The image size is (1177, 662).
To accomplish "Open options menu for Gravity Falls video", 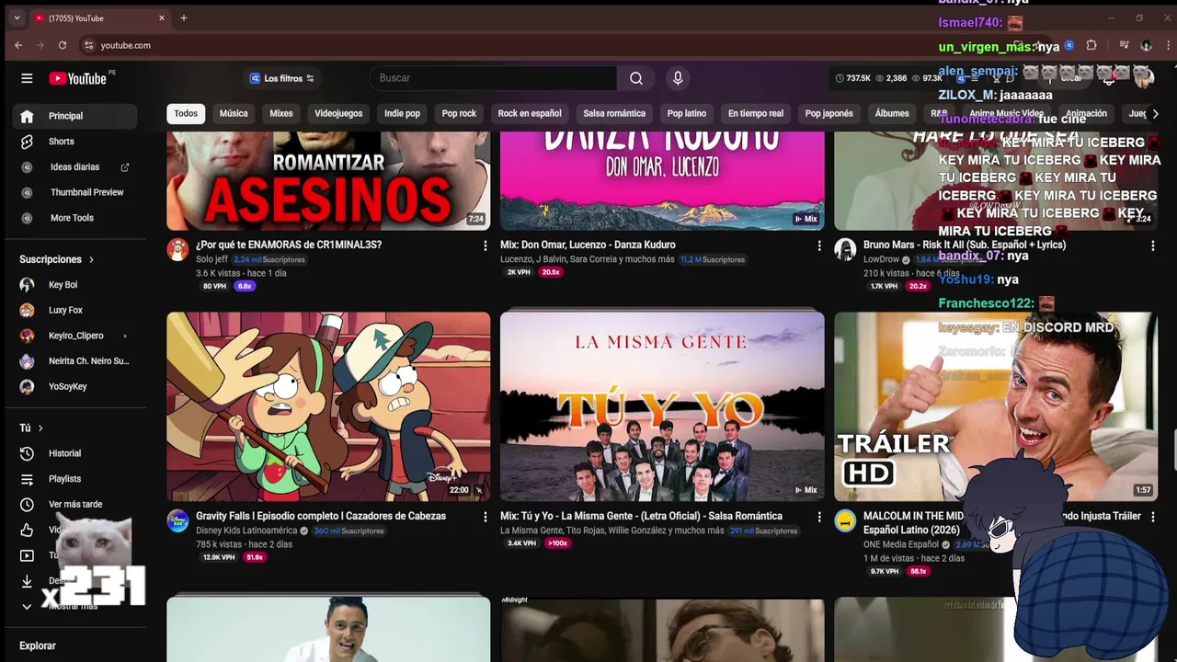I will (486, 517).
